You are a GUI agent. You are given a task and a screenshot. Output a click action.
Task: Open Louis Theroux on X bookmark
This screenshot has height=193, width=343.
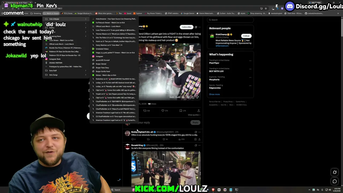click(x=114, y=30)
